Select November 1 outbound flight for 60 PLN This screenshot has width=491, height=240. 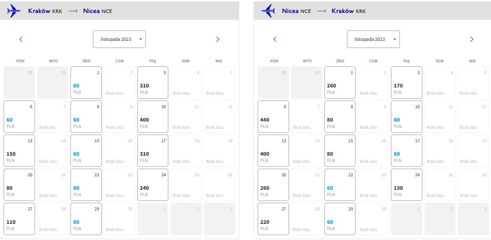coord(86,83)
